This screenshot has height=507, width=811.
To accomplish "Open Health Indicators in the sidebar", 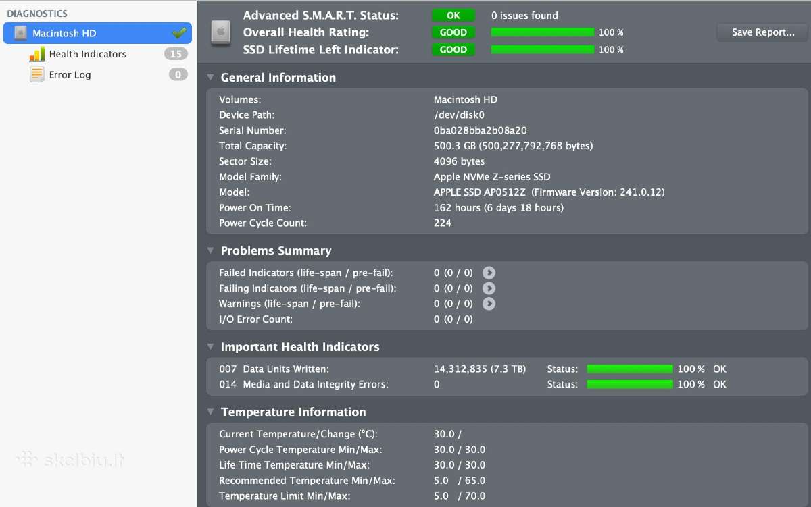I will 87,54.
